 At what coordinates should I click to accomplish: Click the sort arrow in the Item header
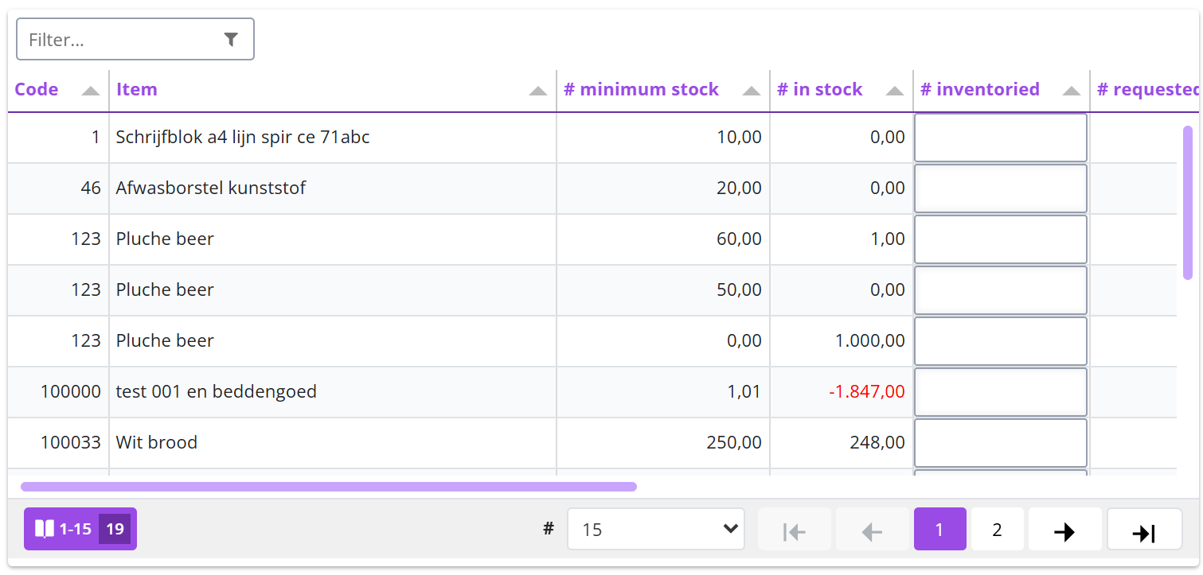538,91
